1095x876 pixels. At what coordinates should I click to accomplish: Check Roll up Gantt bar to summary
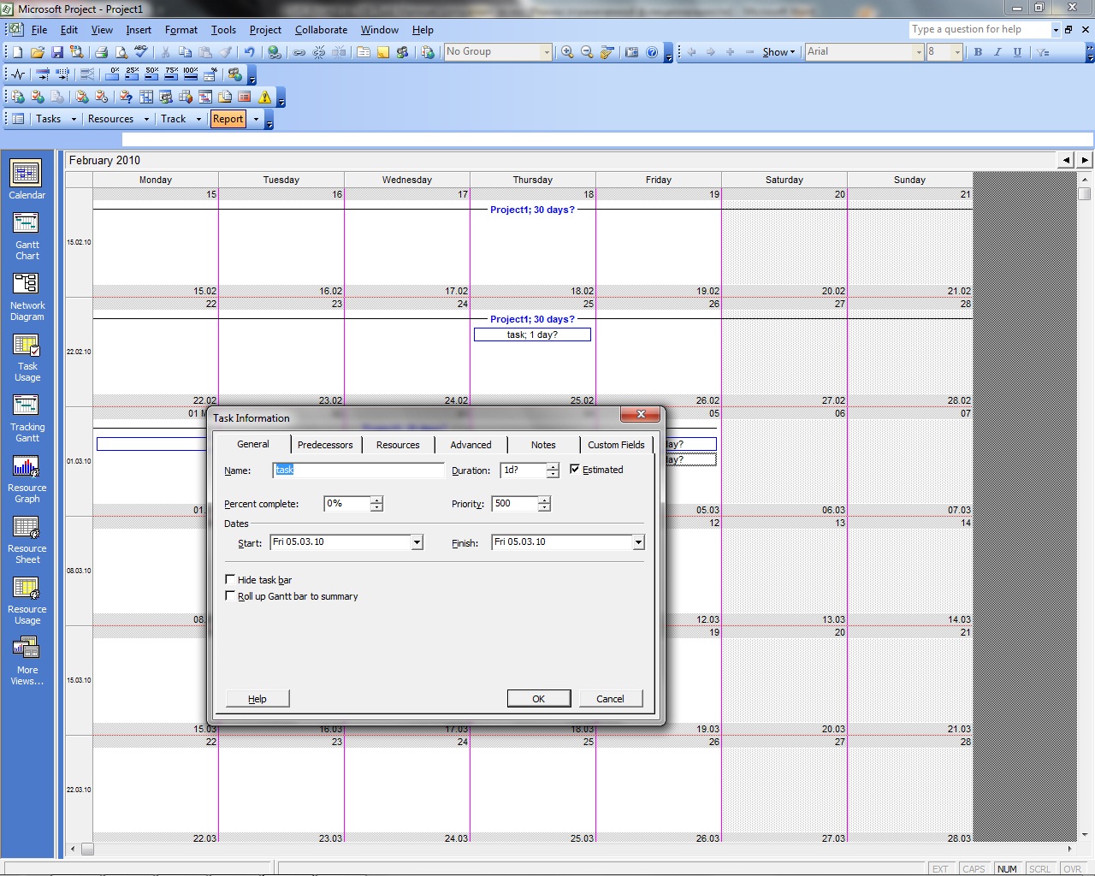230,595
